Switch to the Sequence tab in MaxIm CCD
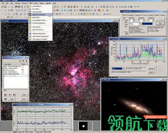The image size is (168, 133). point(138,15)
